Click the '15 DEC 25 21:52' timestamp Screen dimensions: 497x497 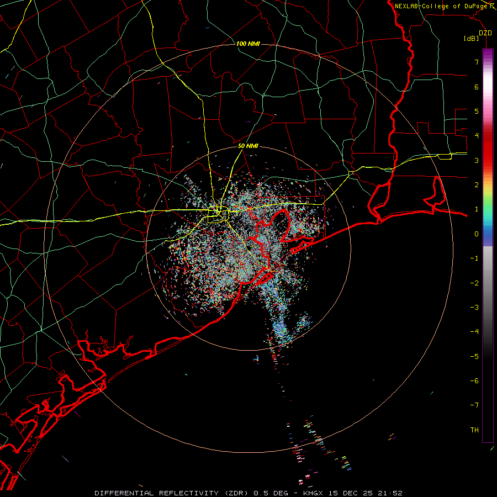coord(365,493)
